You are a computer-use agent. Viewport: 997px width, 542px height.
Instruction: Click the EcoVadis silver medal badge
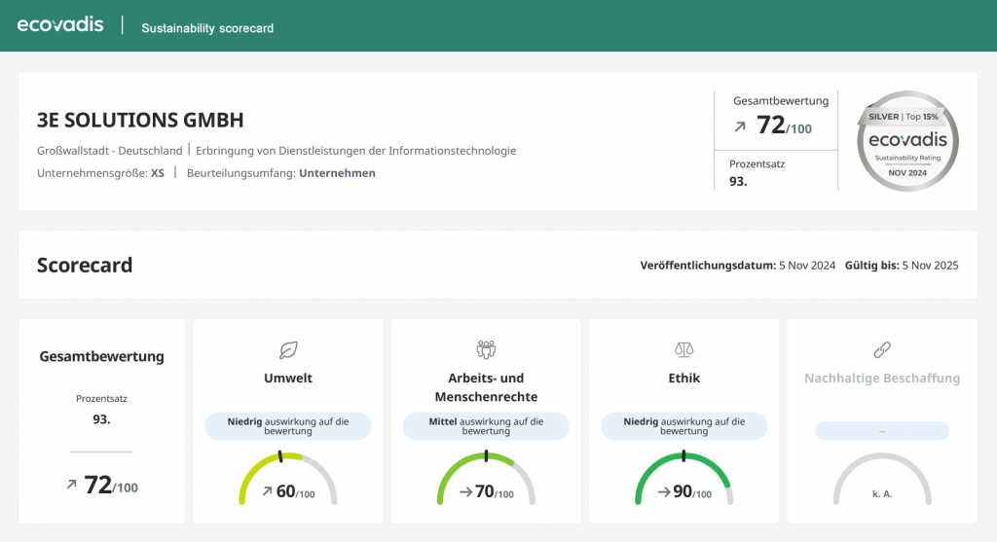click(906, 141)
